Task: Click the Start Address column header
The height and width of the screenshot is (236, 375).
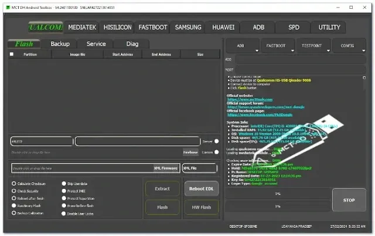Action: 122,54
